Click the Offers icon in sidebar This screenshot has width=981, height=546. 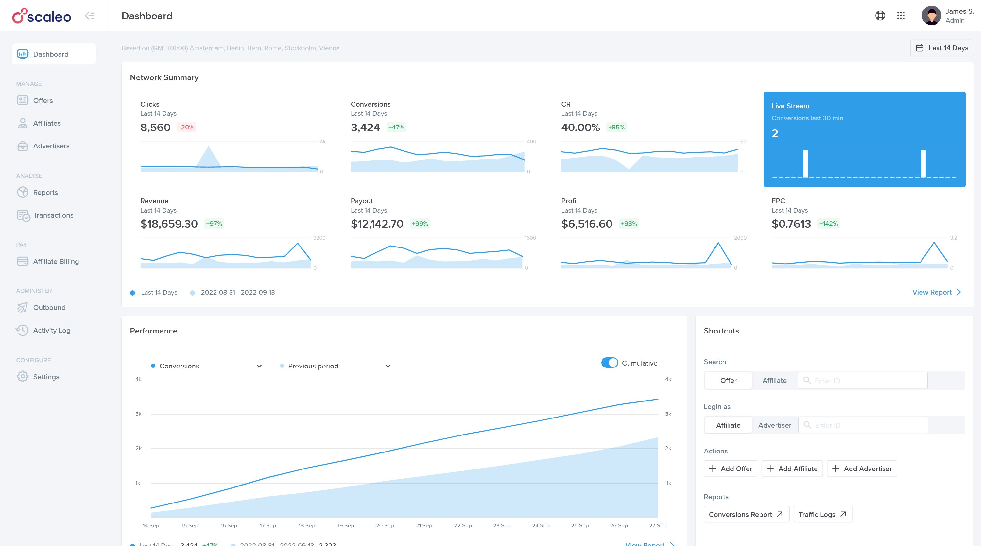pyautogui.click(x=23, y=100)
